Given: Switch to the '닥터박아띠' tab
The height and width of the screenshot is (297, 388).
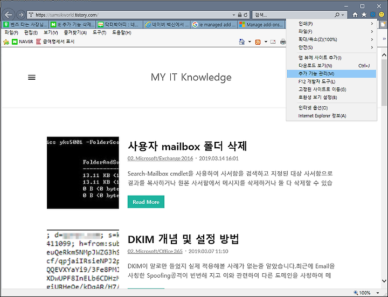Looking at the screenshot, I should [119, 25].
